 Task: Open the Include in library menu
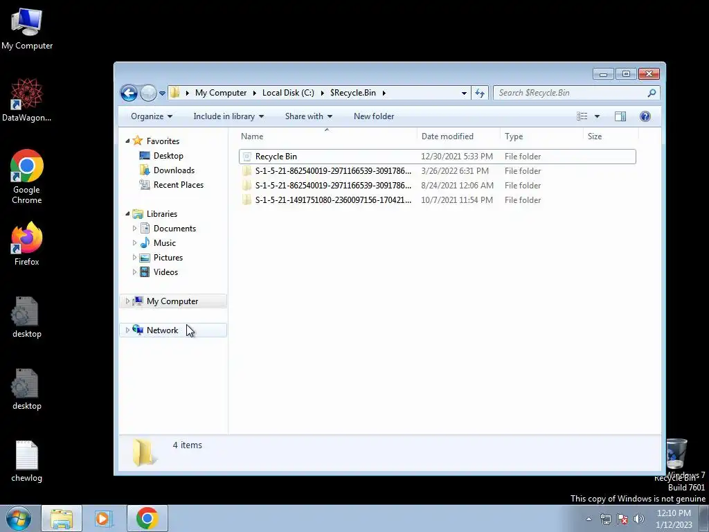228,116
